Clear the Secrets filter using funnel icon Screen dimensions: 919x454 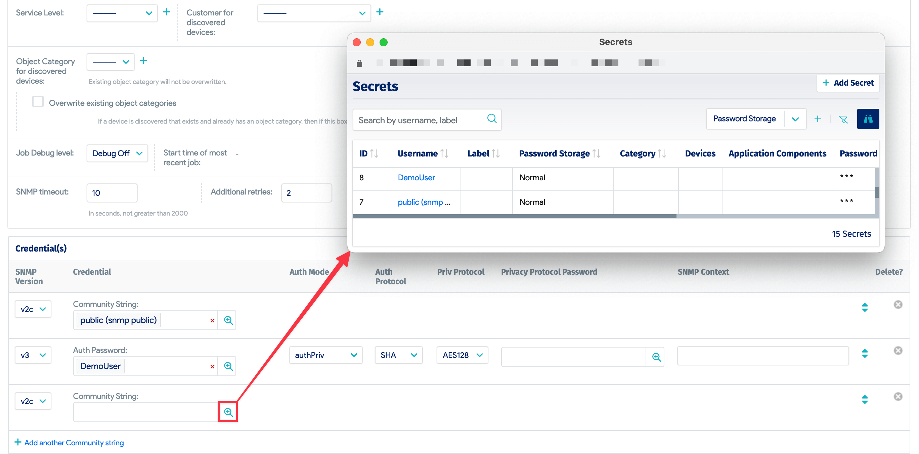coord(843,120)
